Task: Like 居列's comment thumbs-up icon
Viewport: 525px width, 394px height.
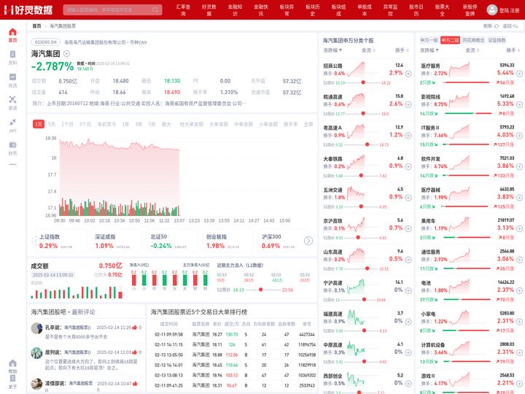Action: tap(135, 352)
